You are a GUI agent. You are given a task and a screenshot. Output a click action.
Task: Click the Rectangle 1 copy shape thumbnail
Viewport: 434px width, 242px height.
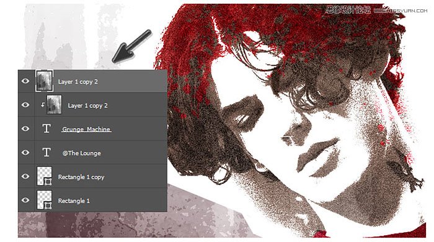pyautogui.click(x=44, y=176)
